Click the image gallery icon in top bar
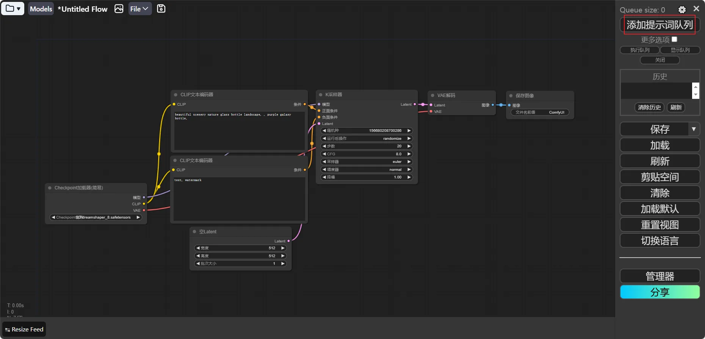The width and height of the screenshot is (705, 339). tap(119, 9)
